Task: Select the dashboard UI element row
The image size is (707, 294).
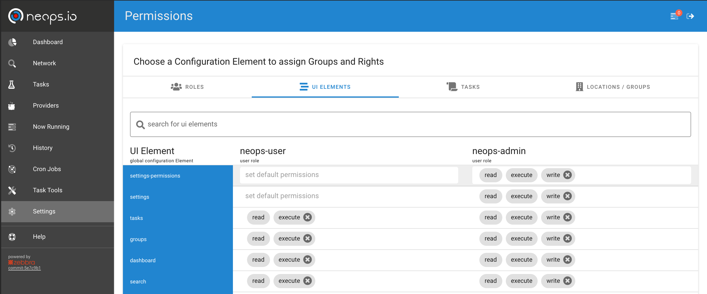Action: click(x=178, y=260)
